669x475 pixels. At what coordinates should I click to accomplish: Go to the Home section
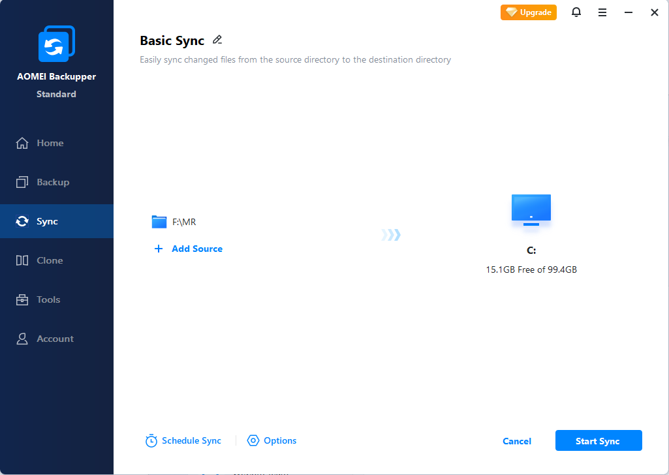coord(57,143)
